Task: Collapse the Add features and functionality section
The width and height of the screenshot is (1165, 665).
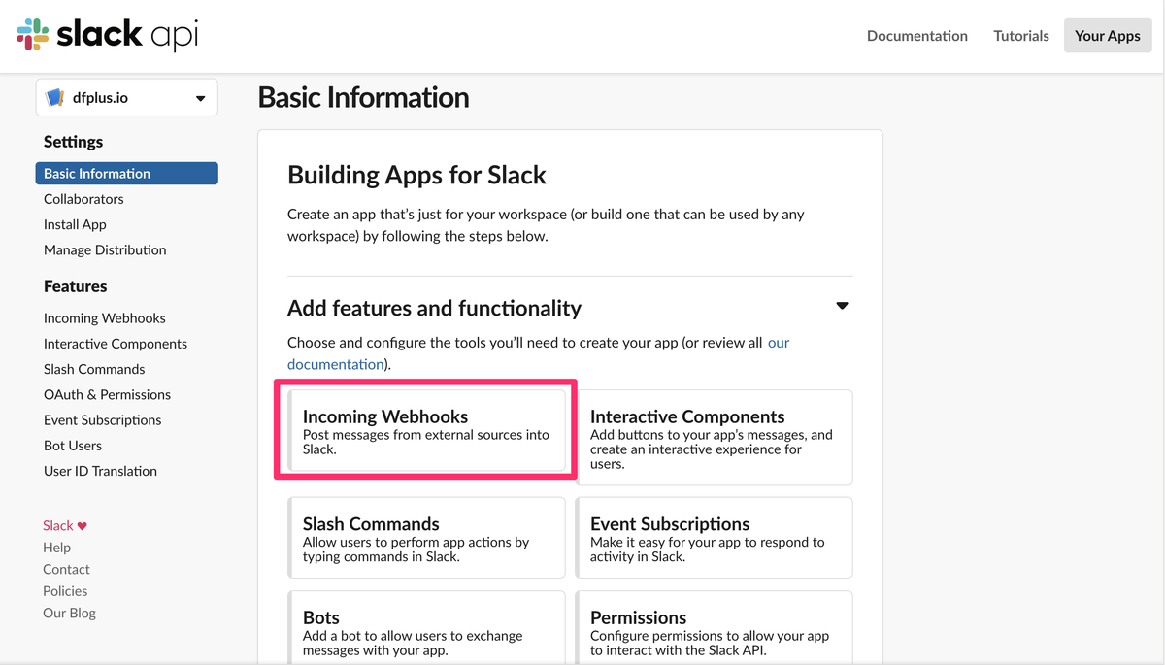Action: pos(842,306)
